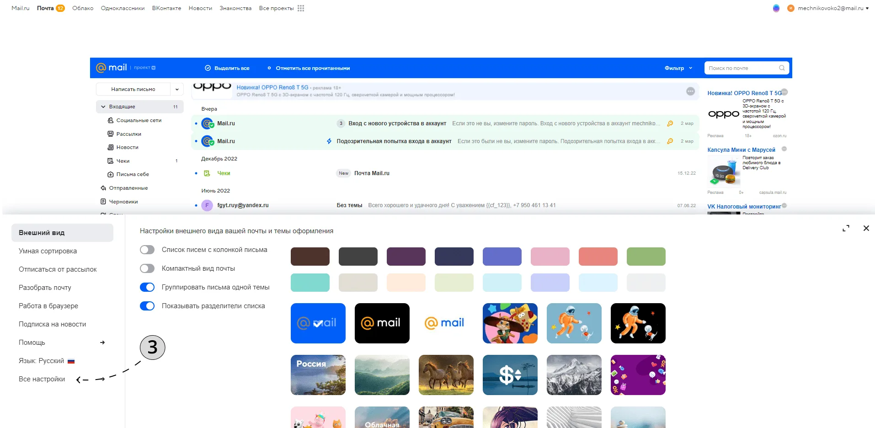
Task: Open ВКонтакте in the top navigation
Action: tap(166, 8)
